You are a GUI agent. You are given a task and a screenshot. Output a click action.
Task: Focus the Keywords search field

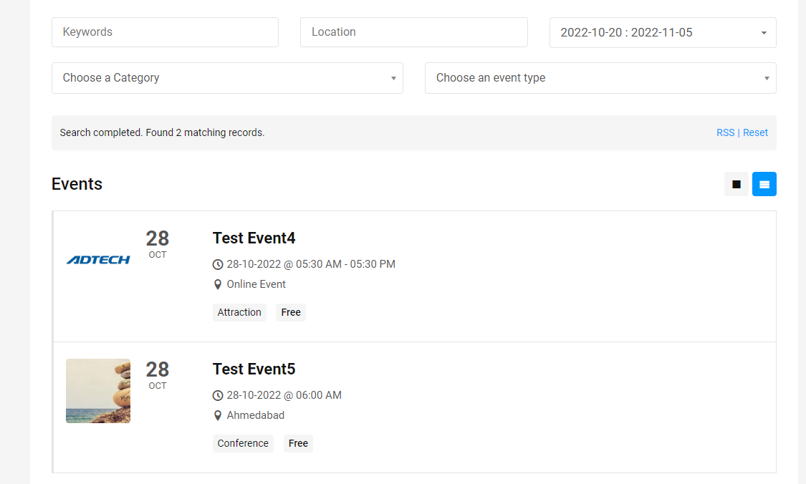click(165, 32)
